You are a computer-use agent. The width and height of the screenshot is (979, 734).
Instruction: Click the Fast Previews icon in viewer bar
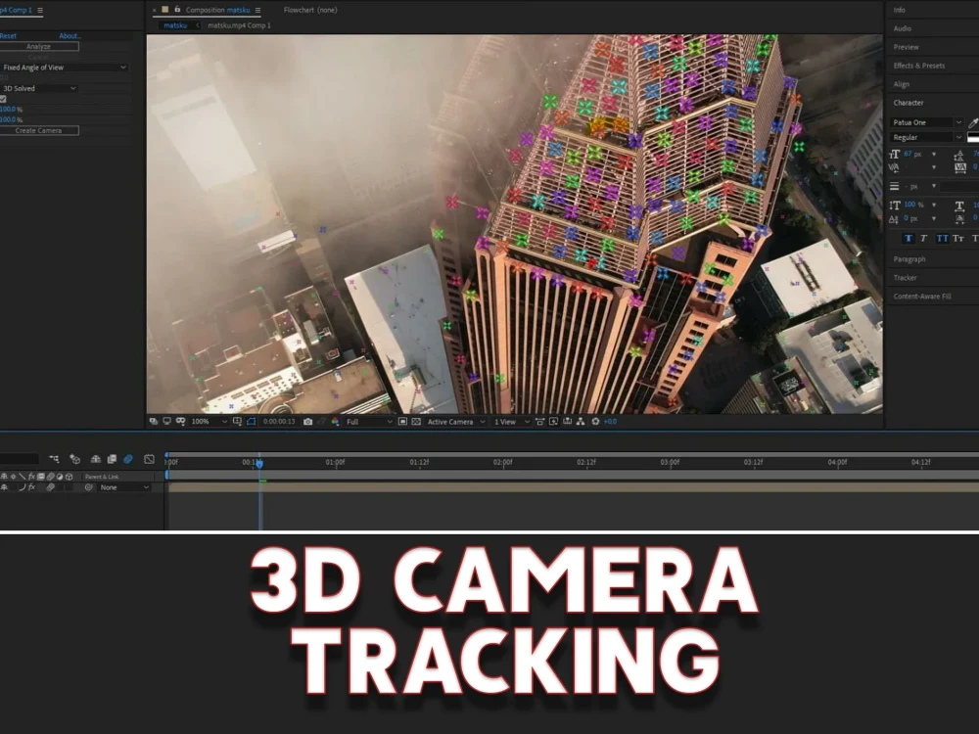tap(553, 422)
